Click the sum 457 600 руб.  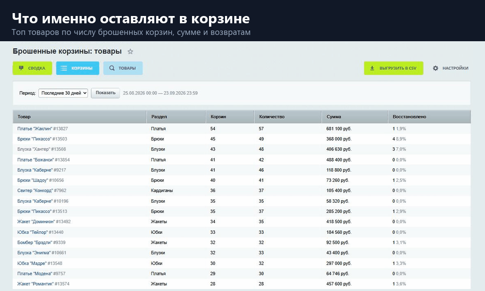339,284
